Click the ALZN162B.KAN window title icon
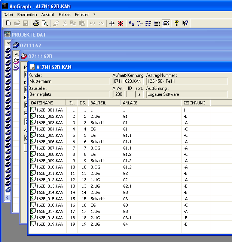The width and height of the screenshot is (232, 242). tap(32, 67)
